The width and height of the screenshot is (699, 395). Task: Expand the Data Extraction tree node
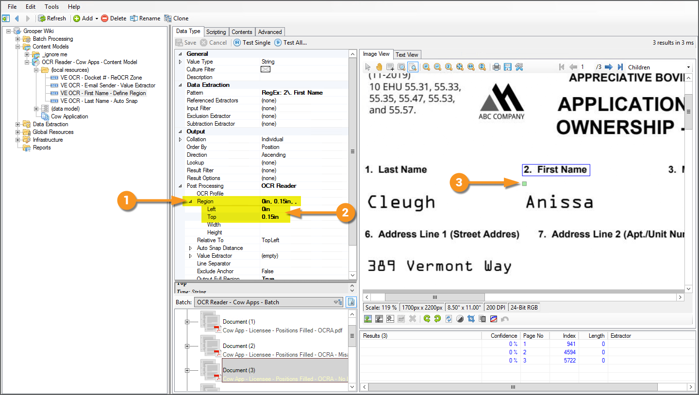(17, 124)
